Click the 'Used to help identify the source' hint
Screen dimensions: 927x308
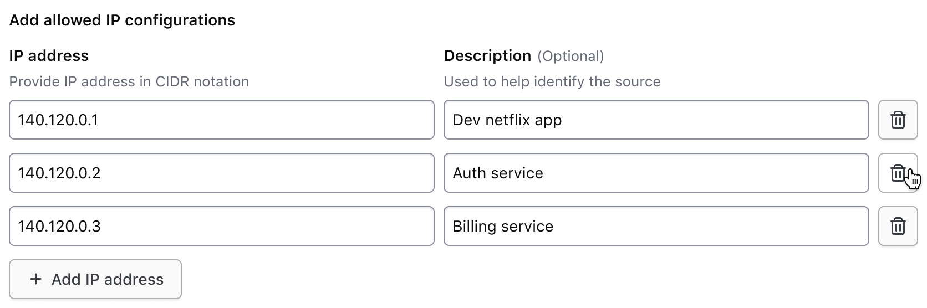coord(552,81)
